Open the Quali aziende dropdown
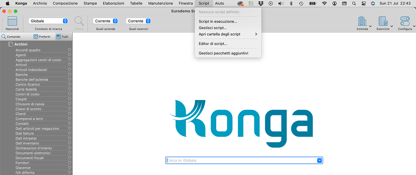 coord(105,21)
